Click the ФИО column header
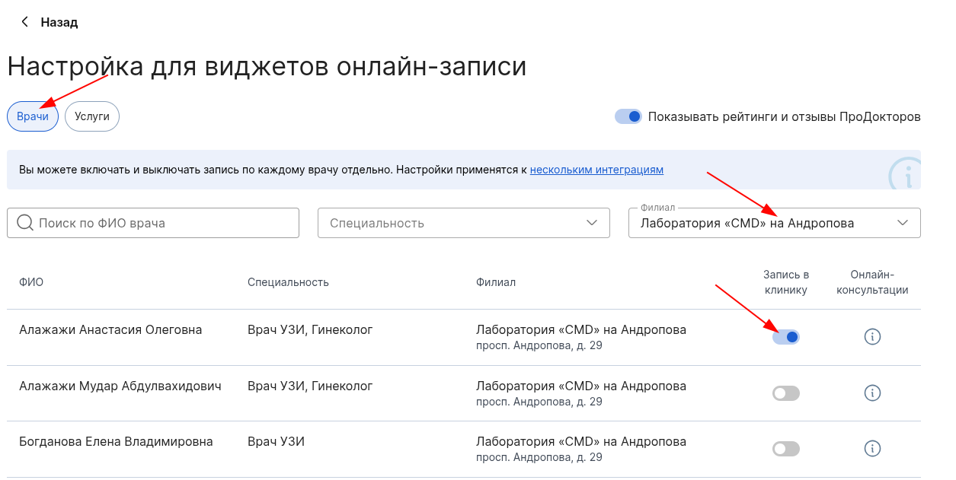Screen dimensions: 956x480 coord(31,282)
